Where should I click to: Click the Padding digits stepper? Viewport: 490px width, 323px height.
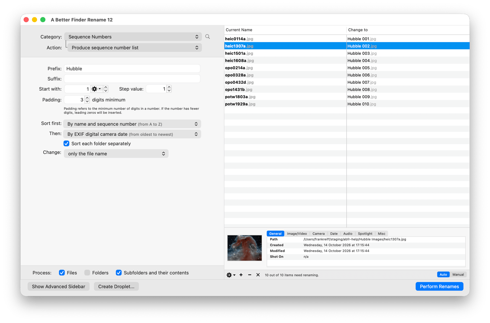(x=87, y=100)
